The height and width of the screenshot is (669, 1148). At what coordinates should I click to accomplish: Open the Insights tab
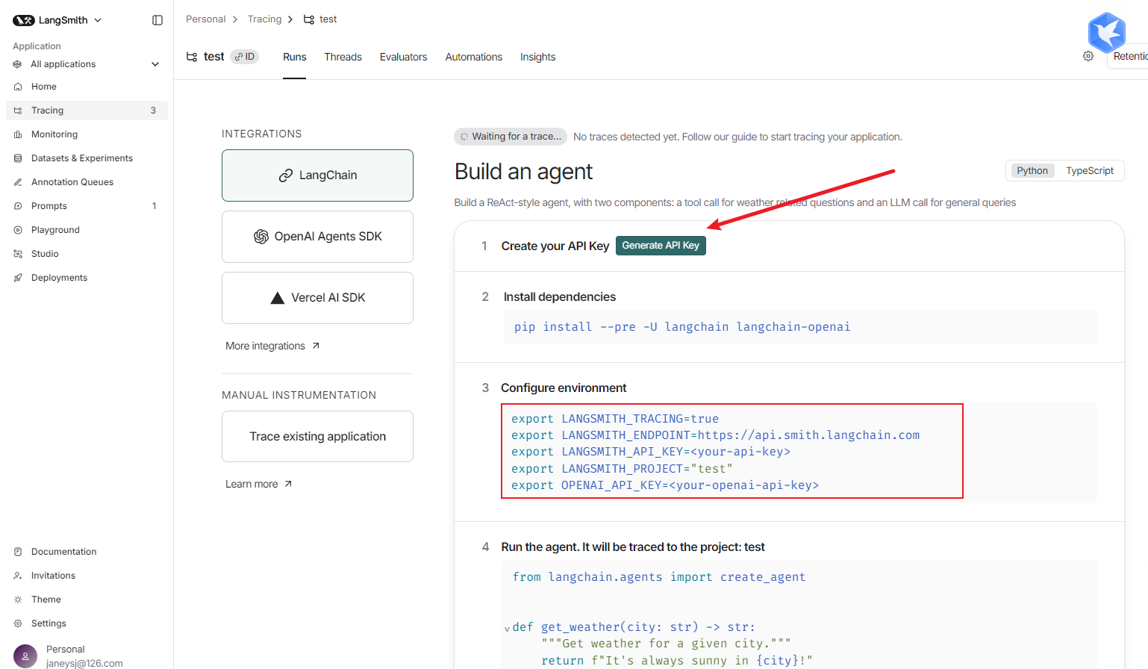538,57
